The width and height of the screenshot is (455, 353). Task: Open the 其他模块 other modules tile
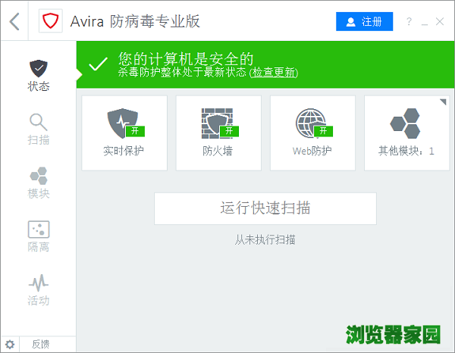point(406,133)
